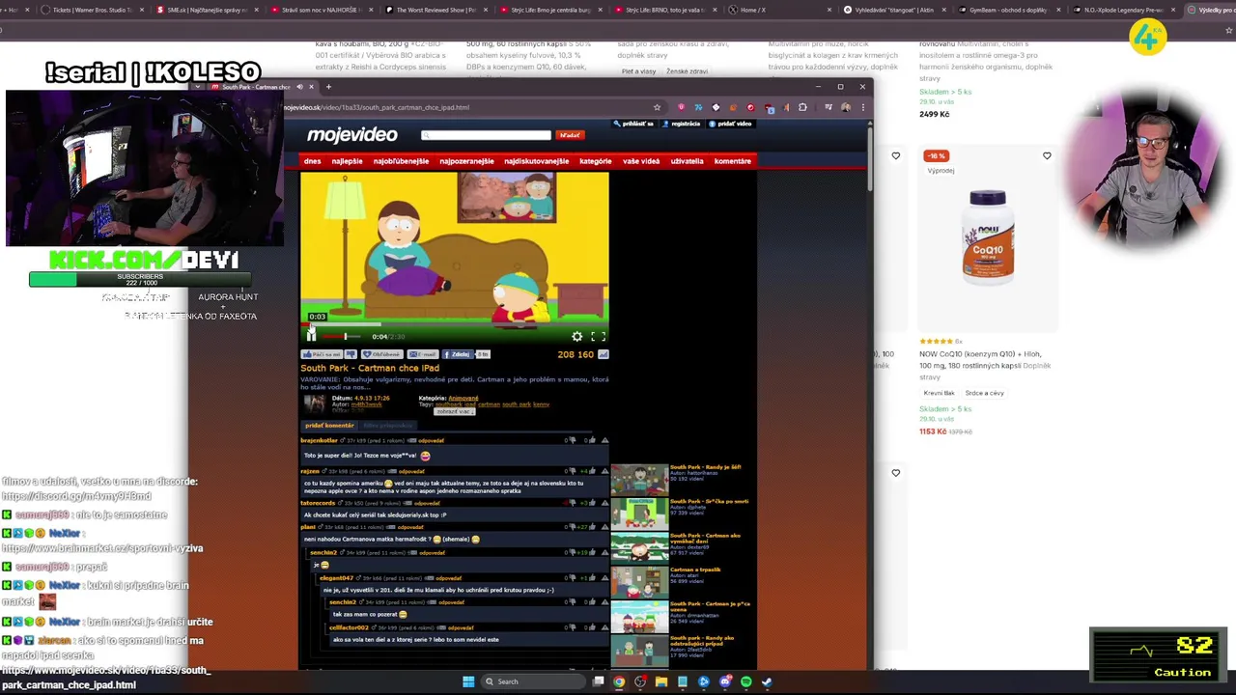Open a new tab with plus button
This screenshot has height=695, width=1236.
click(x=328, y=87)
